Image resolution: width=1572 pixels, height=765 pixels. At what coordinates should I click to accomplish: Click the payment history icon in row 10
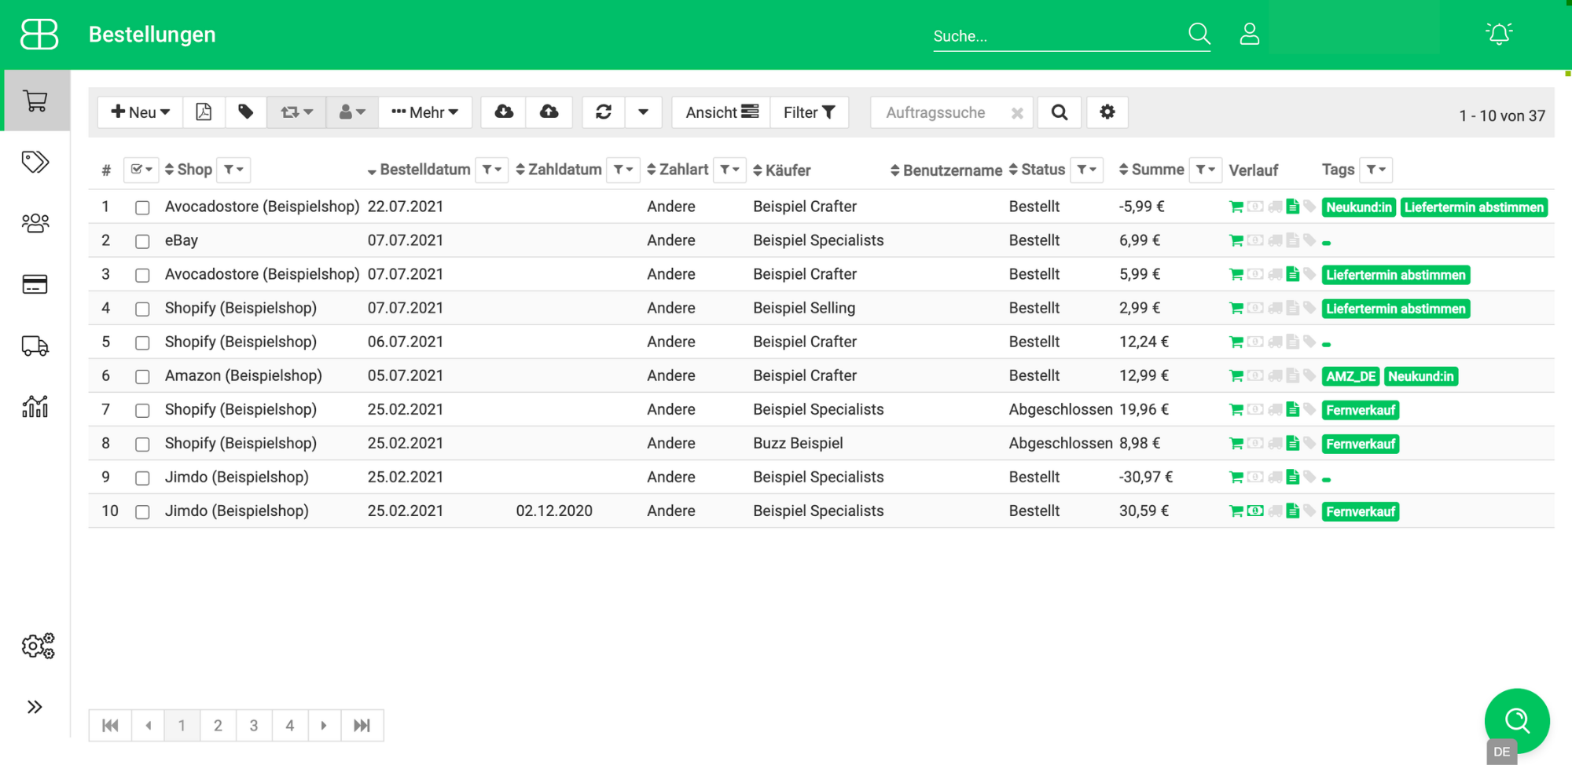[x=1255, y=511]
